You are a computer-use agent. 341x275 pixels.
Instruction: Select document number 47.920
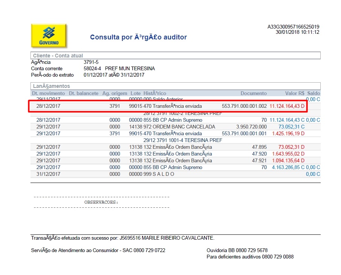pyautogui.click(x=259, y=154)
